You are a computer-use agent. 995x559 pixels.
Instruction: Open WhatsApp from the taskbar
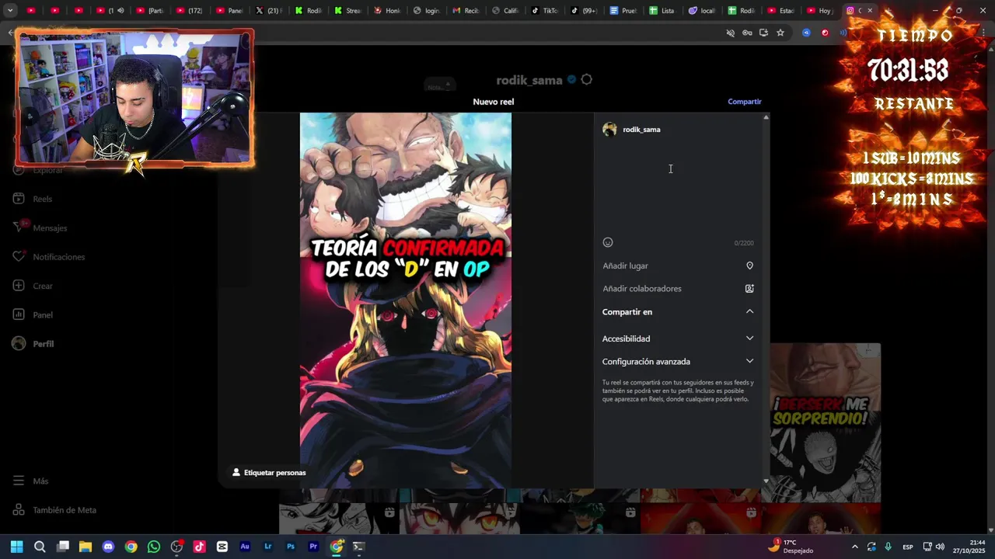pos(154,547)
